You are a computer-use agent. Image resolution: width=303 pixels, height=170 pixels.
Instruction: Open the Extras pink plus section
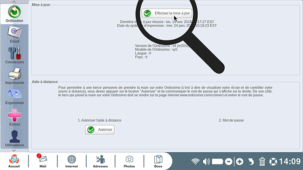(14, 117)
